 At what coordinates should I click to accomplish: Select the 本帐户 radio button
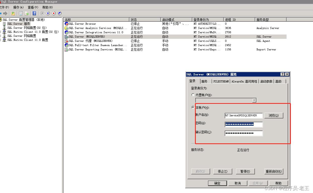[x=193, y=107]
